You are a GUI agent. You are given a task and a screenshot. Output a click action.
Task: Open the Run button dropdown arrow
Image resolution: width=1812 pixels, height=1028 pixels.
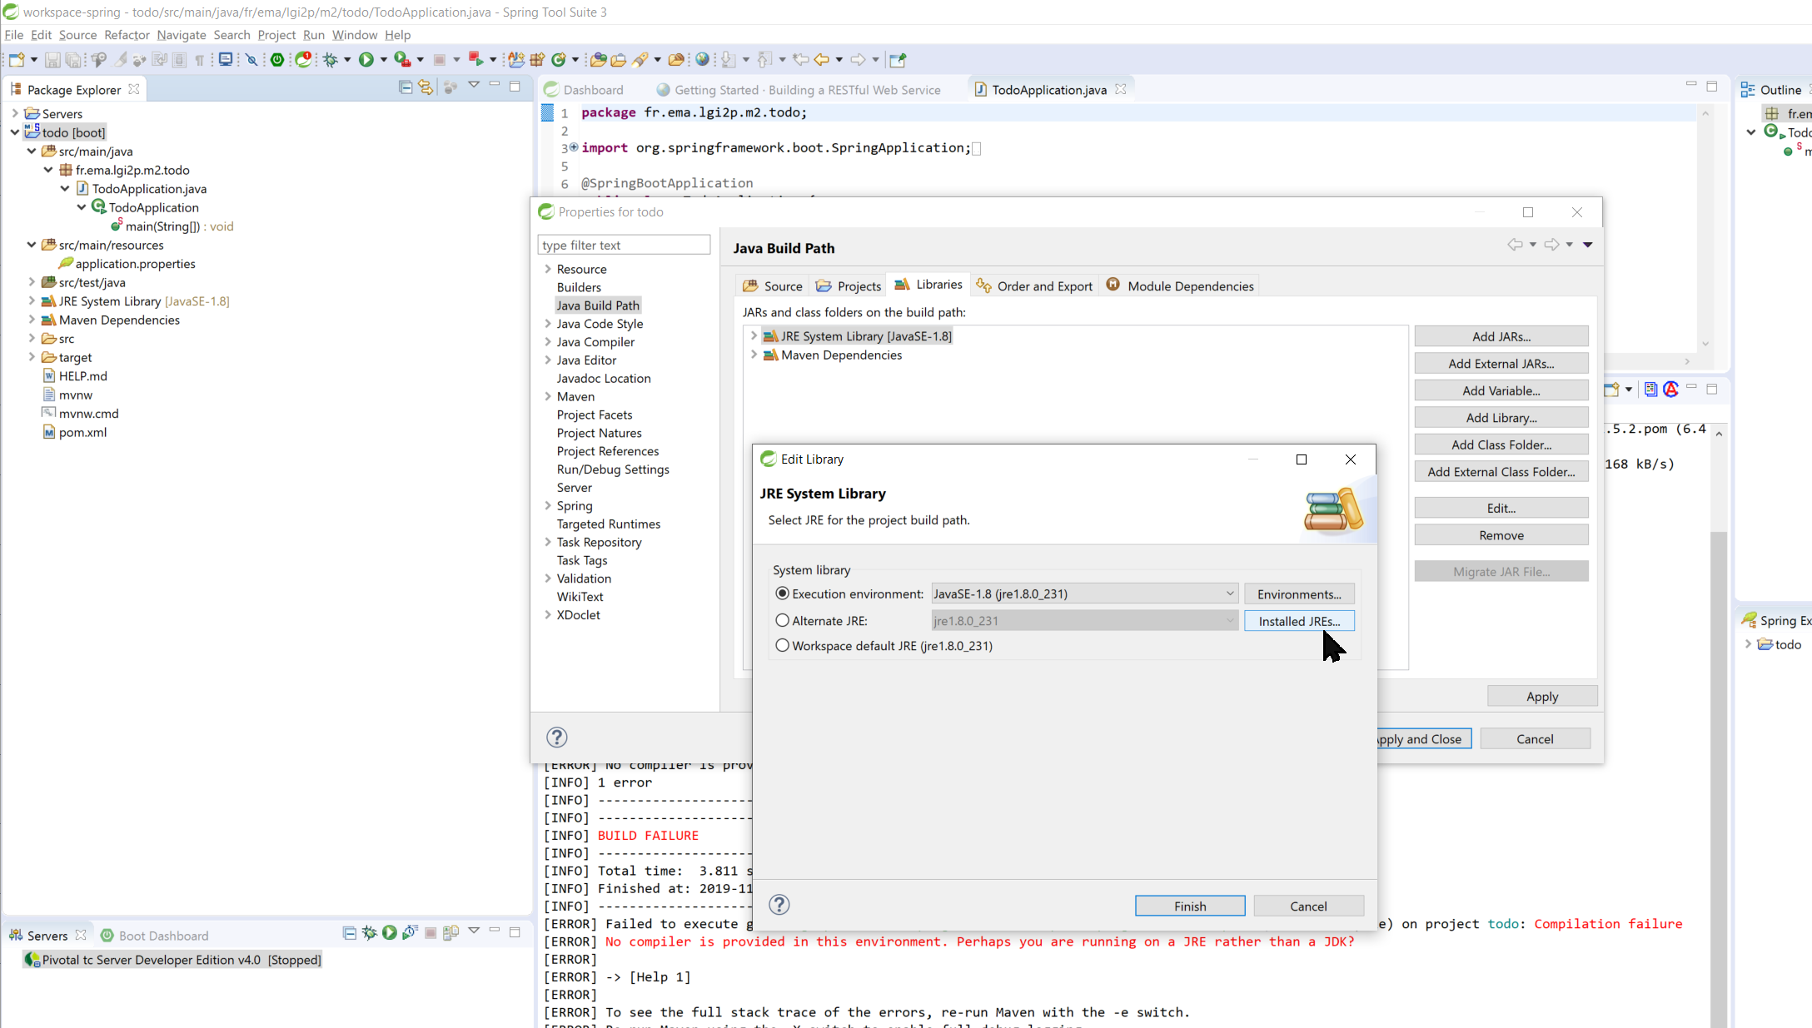[383, 59]
